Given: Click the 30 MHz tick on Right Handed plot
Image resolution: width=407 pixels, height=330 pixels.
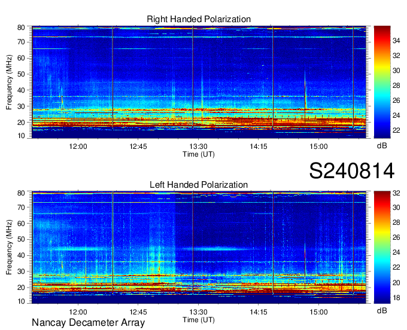Looking at the screenshot, I should click(x=21, y=106).
